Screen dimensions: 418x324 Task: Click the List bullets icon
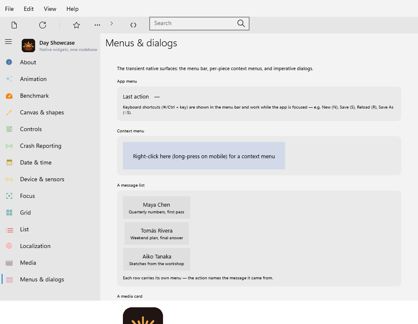pos(9,230)
